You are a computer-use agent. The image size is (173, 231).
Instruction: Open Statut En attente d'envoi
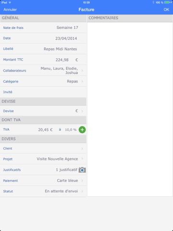click(x=43, y=191)
